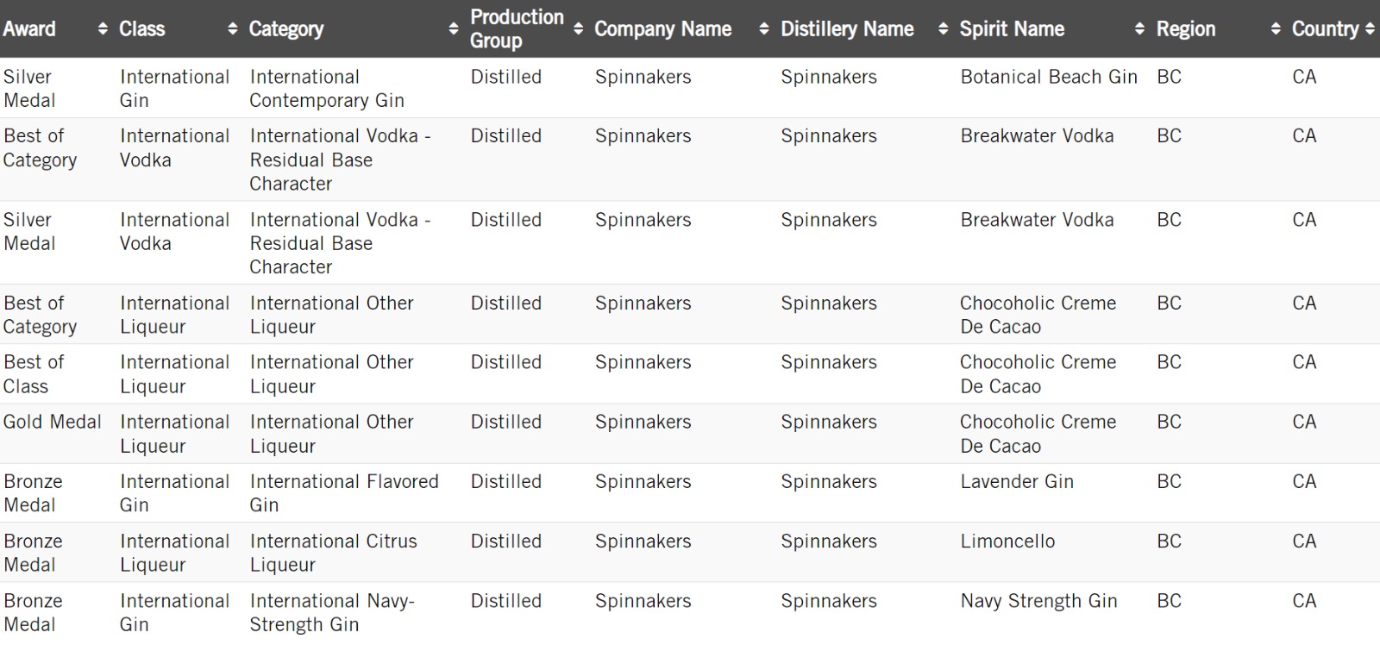
Task: Select the Limoncello row spirit name
Action: pyautogui.click(x=1007, y=542)
